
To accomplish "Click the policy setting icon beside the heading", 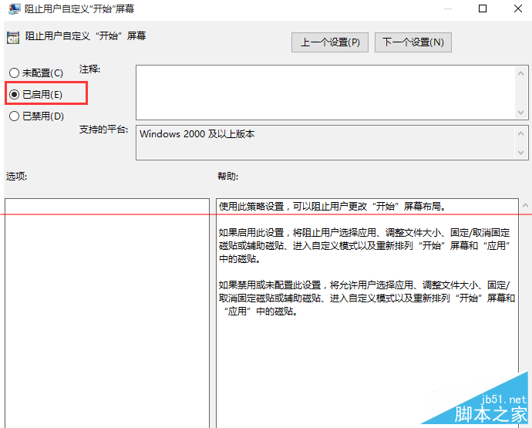I will 13,38.
